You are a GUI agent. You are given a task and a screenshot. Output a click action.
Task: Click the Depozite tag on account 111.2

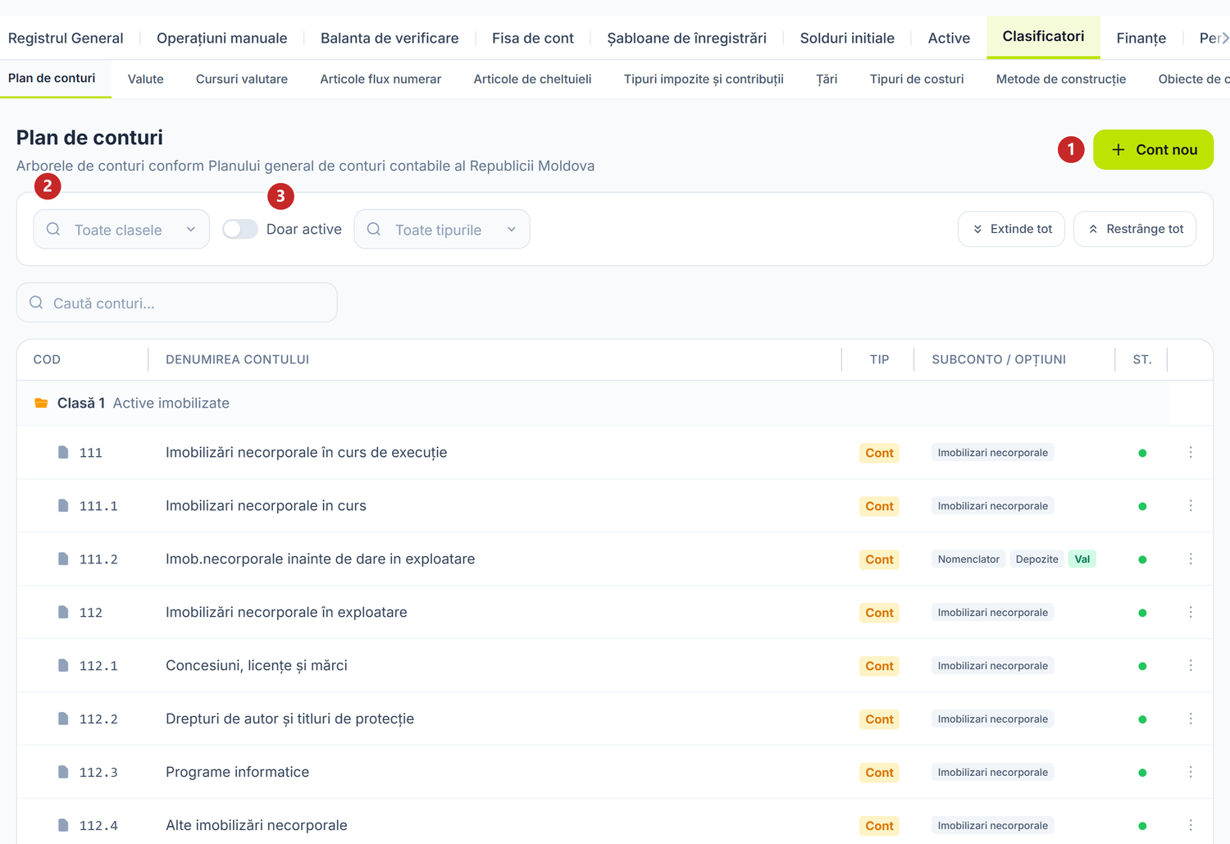pyautogui.click(x=1036, y=559)
